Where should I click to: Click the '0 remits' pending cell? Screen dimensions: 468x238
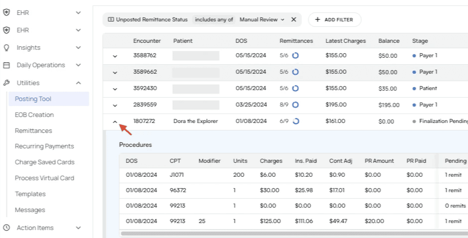[455, 206]
